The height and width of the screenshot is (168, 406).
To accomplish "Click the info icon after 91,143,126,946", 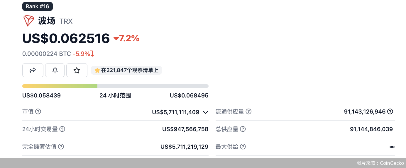I will (390, 112).
